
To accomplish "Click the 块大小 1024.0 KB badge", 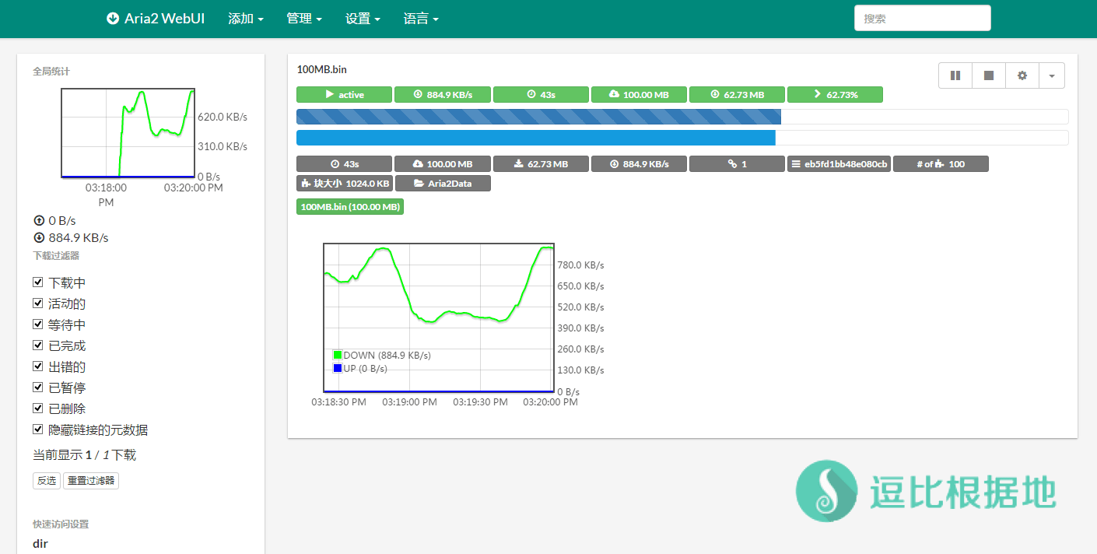I will click(x=344, y=184).
